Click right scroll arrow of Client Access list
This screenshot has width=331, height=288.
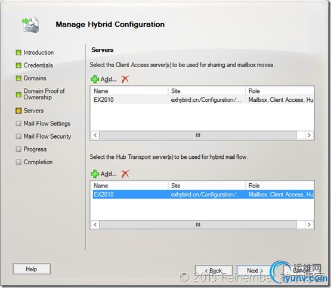tap(309, 135)
